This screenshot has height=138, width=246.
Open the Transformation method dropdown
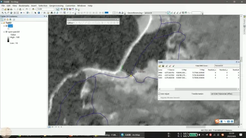(x=225, y=94)
